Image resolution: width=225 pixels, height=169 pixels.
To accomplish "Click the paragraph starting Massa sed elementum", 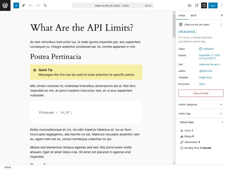I will (x=81, y=152).
